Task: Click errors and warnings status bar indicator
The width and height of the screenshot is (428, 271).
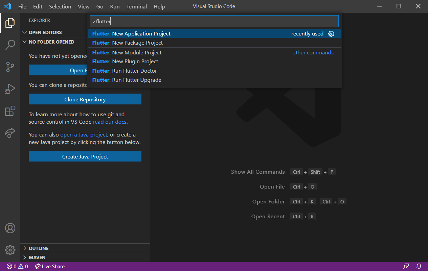Action: click(x=17, y=267)
